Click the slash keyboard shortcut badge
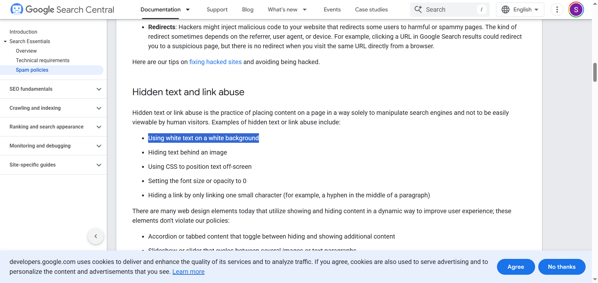The height and width of the screenshot is (283, 598). point(481,10)
